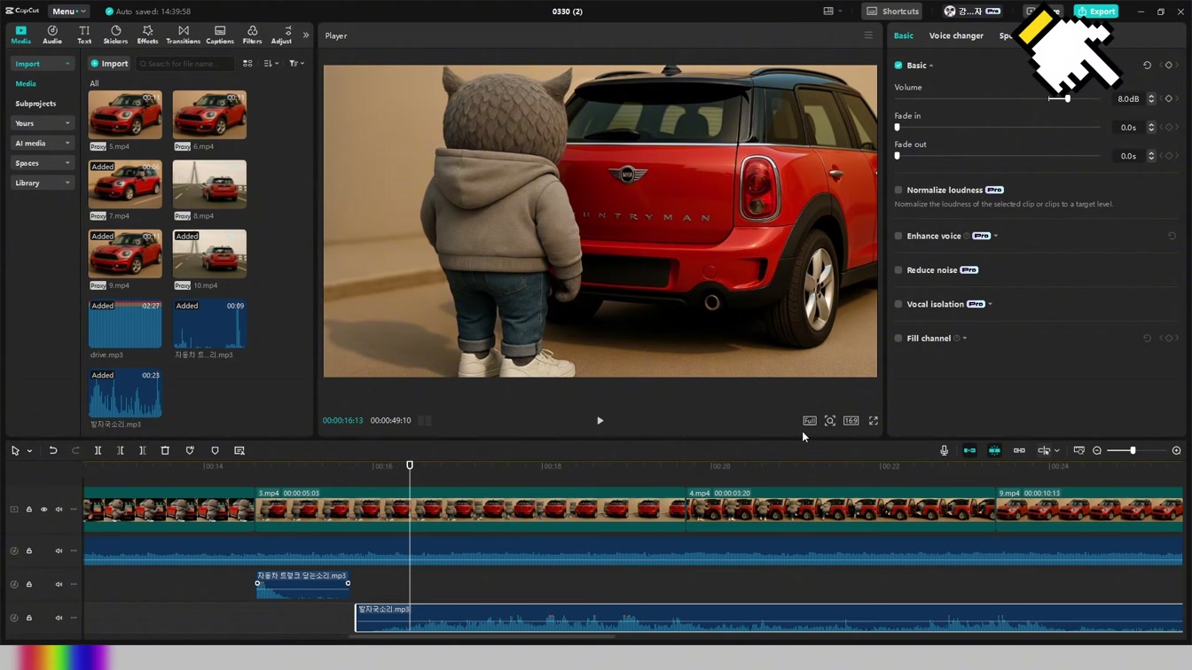Open the 16:9 aspect ratio selector
The width and height of the screenshot is (1192, 670).
(851, 421)
